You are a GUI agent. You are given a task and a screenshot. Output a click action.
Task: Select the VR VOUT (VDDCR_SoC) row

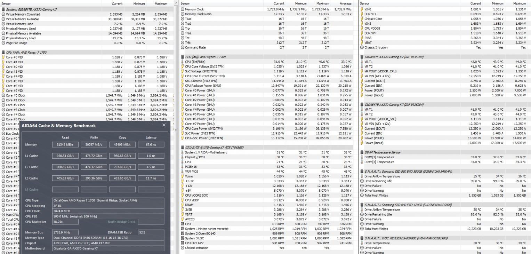click(x=445, y=119)
